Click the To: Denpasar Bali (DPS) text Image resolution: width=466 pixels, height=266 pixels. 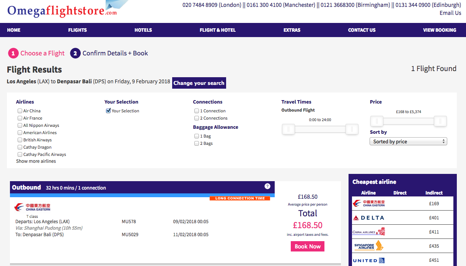[x=39, y=235]
